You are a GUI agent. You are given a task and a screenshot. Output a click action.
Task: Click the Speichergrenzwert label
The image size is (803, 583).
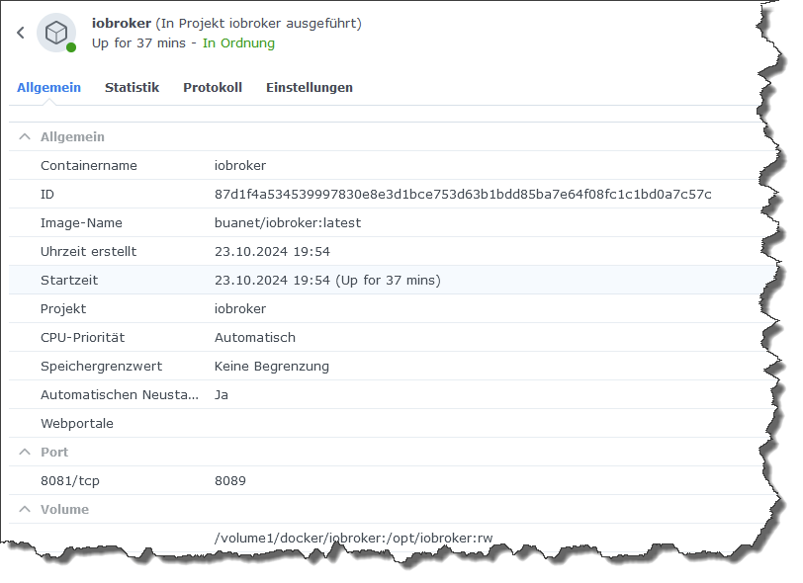click(x=102, y=367)
